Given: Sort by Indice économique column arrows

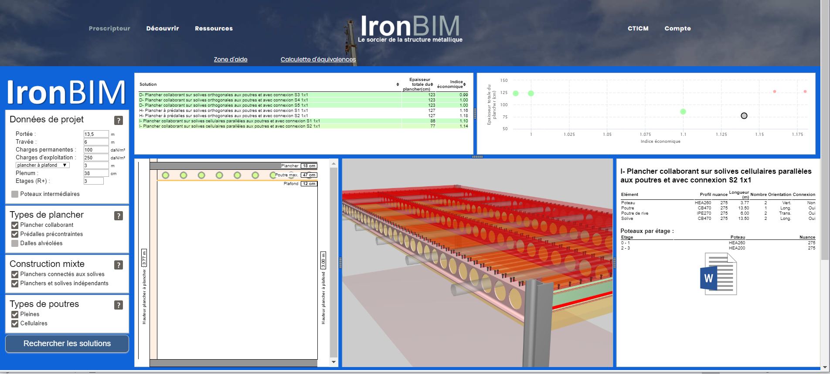Looking at the screenshot, I should pos(465,84).
